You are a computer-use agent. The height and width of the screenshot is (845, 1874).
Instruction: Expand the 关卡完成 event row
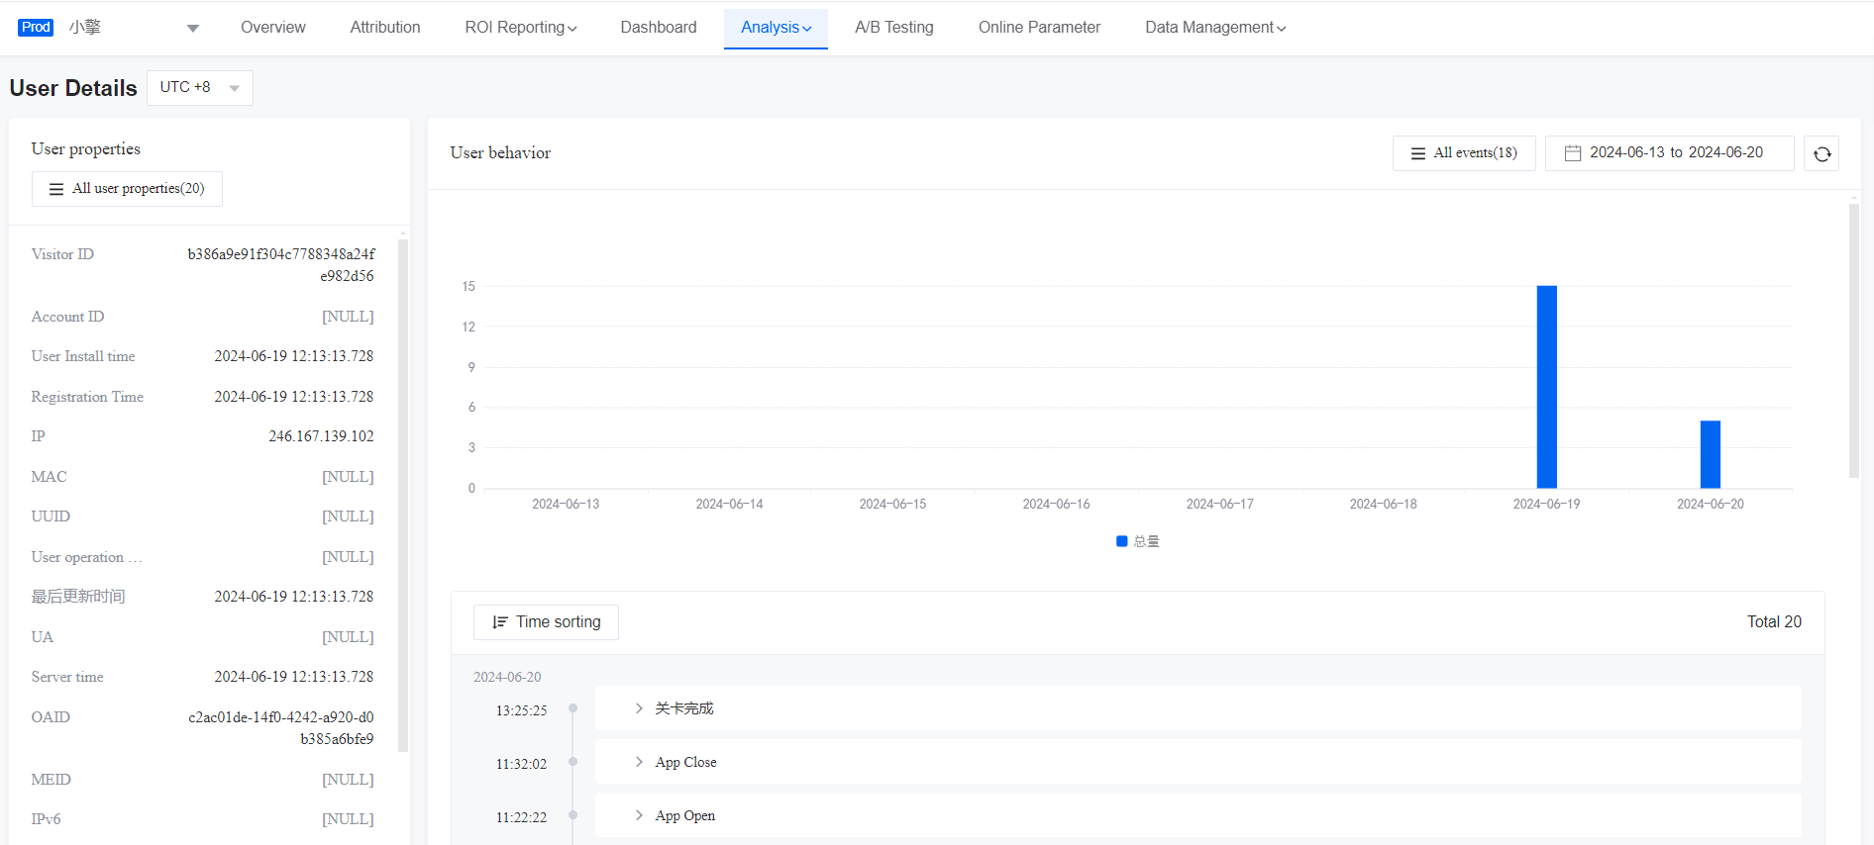pos(639,708)
